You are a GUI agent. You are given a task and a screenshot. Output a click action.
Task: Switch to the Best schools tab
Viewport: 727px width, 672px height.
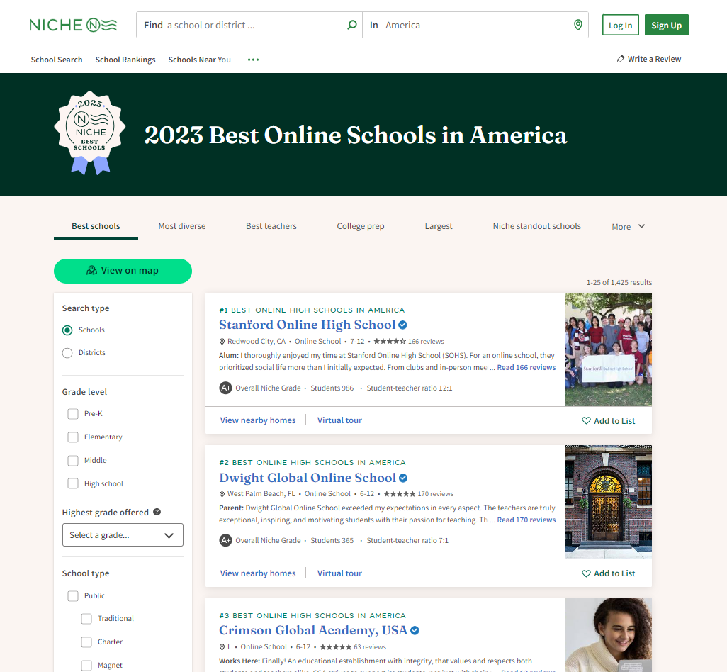click(96, 226)
